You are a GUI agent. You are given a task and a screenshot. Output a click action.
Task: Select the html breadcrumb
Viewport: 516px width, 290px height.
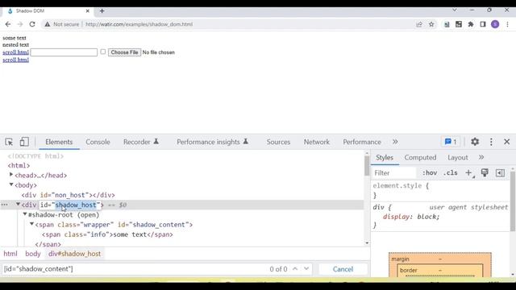click(x=10, y=254)
